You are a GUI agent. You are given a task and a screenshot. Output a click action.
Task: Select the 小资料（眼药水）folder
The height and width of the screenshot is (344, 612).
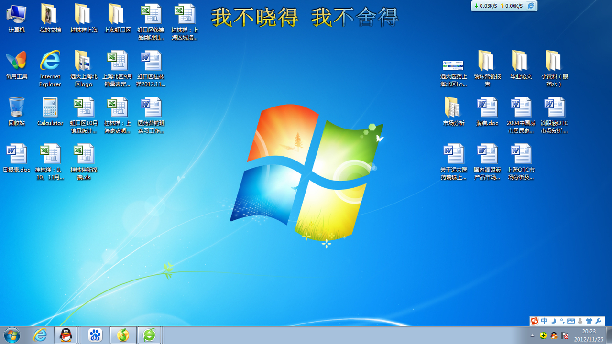pos(555,69)
